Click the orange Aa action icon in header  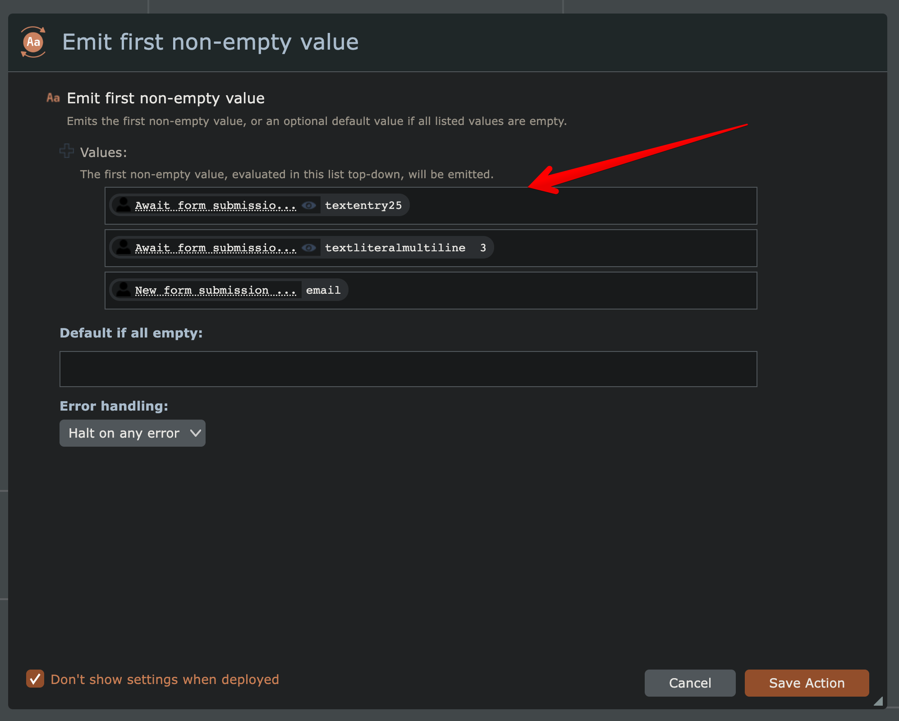33,42
